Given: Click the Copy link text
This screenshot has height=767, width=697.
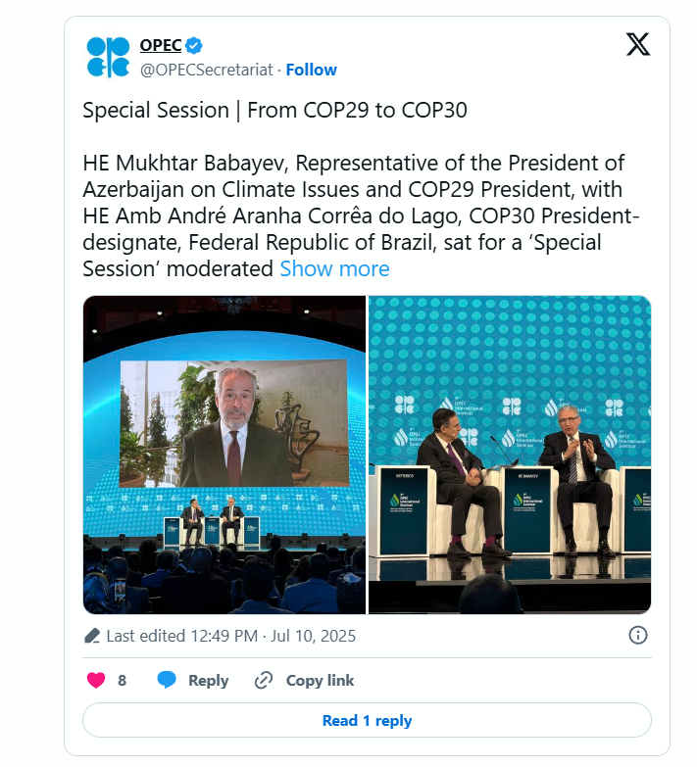Looking at the screenshot, I should point(320,681).
